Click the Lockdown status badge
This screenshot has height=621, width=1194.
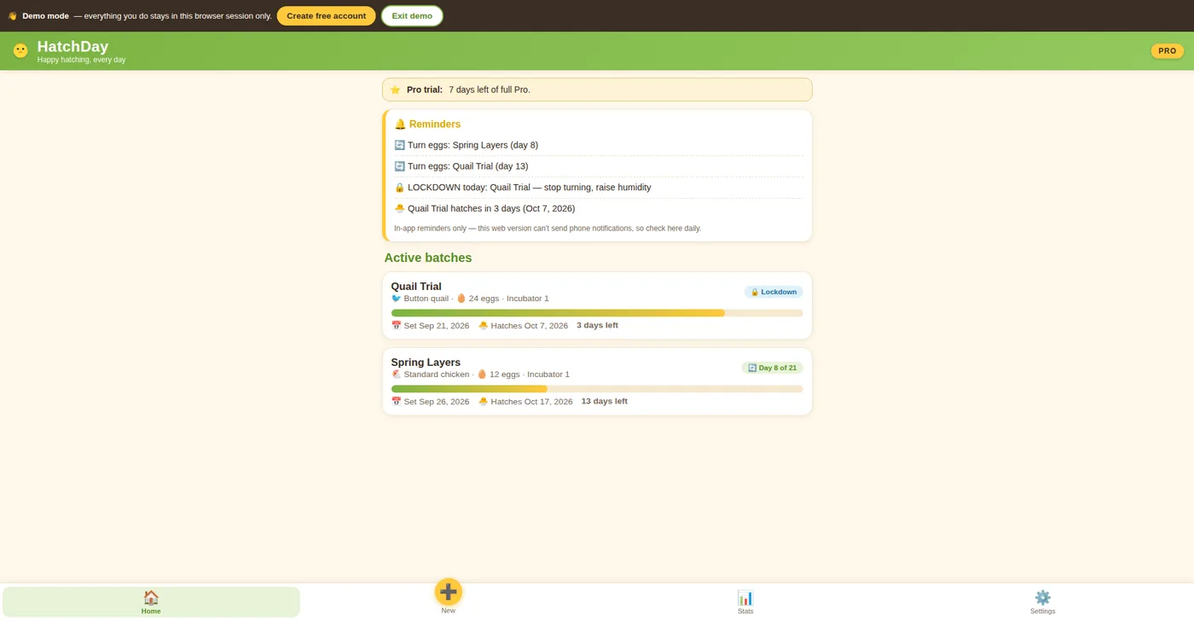tap(774, 292)
